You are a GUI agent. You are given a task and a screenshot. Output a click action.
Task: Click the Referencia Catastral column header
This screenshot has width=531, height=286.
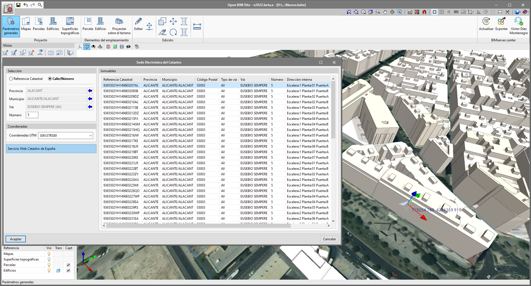pos(118,80)
